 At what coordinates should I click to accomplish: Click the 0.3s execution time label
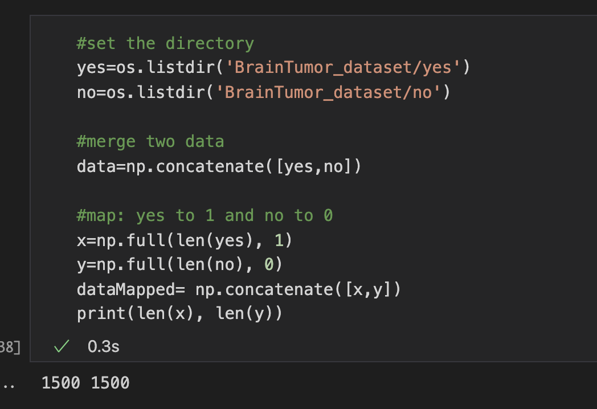104,346
